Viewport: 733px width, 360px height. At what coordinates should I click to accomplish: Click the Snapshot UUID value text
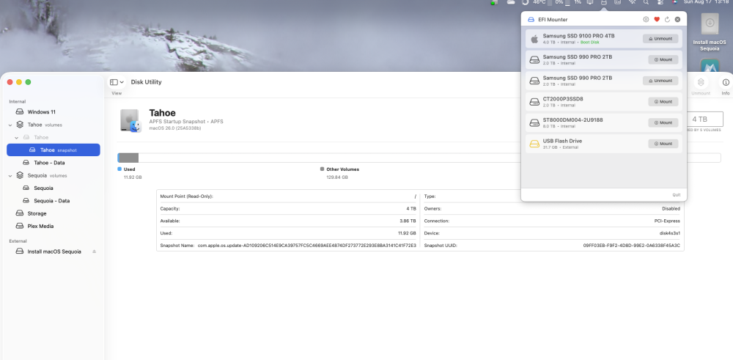[631, 246]
